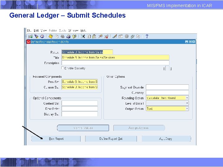This screenshot has height=167, width=223.
Task: Click the Delete record red X icon
Action: (106, 36)
